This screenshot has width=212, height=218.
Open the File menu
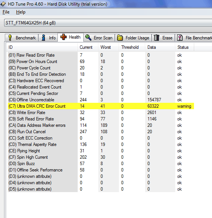(6, 12)
